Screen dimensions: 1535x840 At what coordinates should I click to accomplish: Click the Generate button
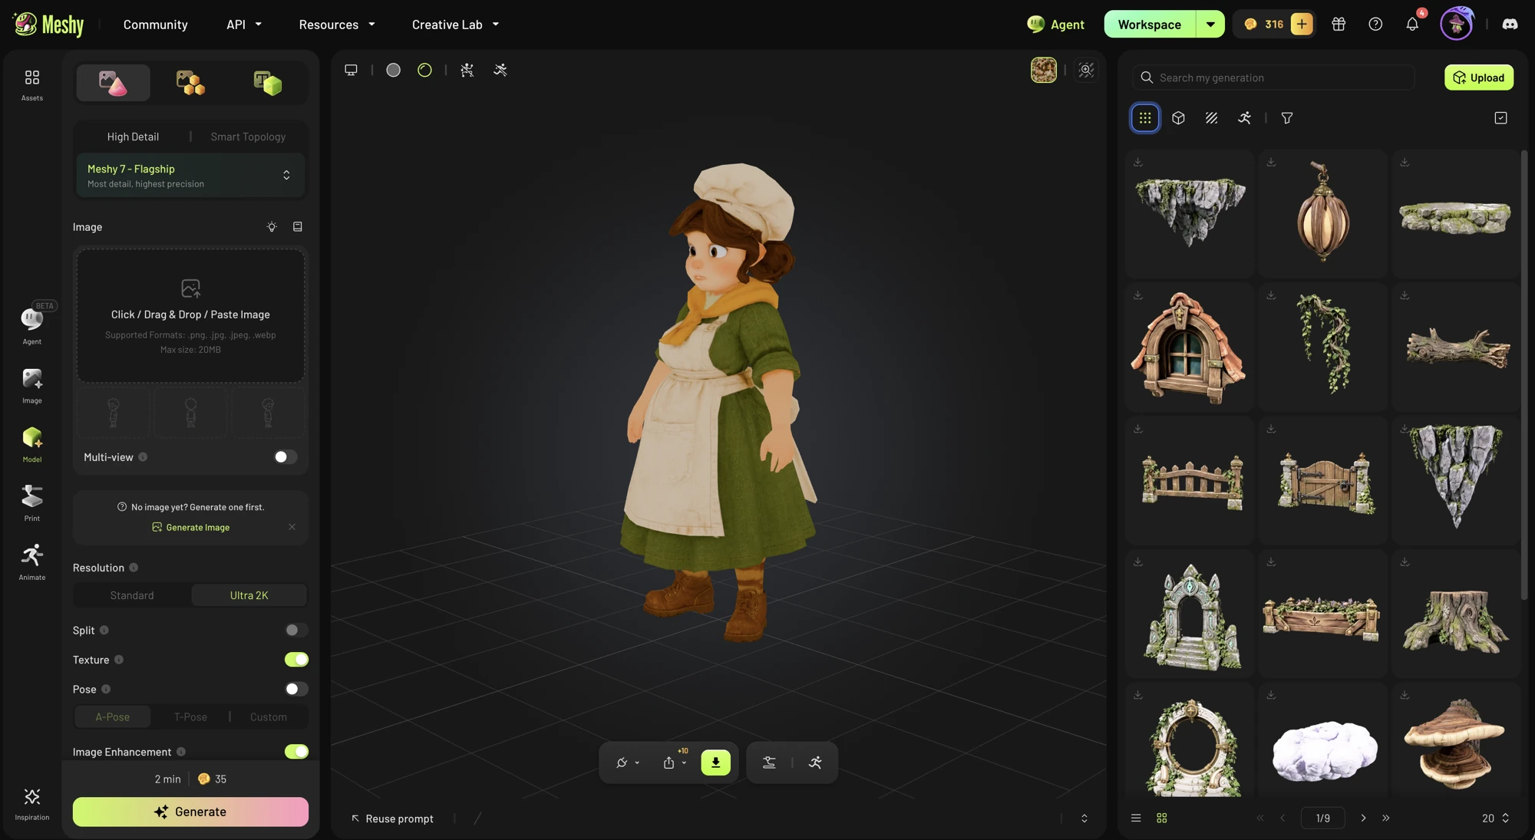click(x=190, y=812)
